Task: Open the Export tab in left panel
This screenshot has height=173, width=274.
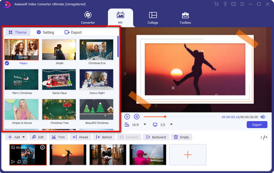Action: 73,32
